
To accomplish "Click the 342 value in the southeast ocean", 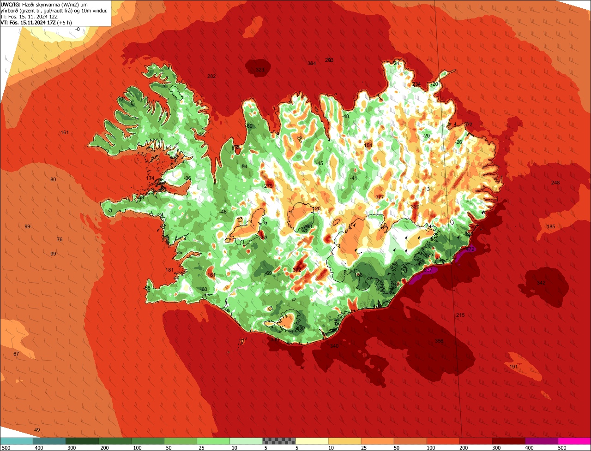I will click(541, 282).
